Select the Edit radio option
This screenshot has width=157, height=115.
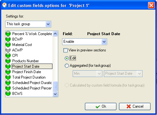(x=67, y=58)
